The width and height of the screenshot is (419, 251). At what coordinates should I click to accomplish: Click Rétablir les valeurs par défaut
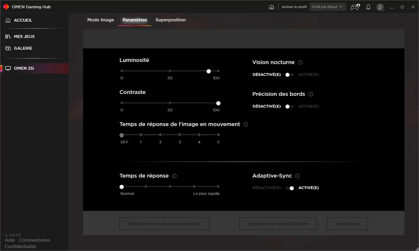(164, 224)
